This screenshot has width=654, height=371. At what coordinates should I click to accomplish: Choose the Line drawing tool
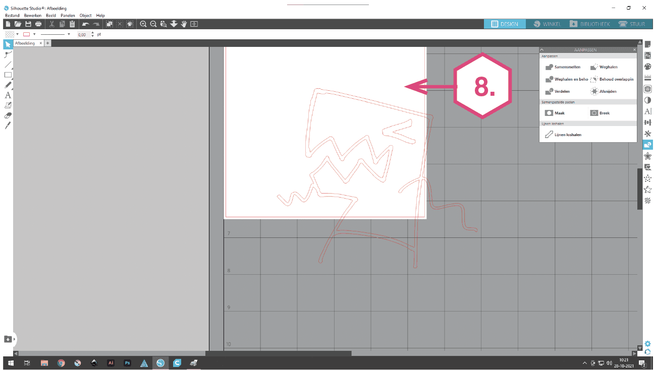tap(8, 65)
